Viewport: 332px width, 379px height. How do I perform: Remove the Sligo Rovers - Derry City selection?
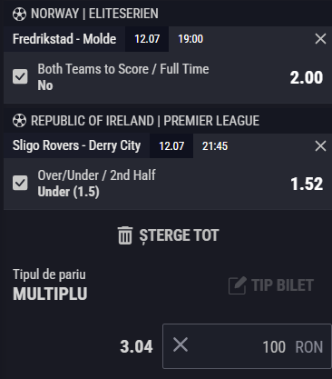(320, 146)
